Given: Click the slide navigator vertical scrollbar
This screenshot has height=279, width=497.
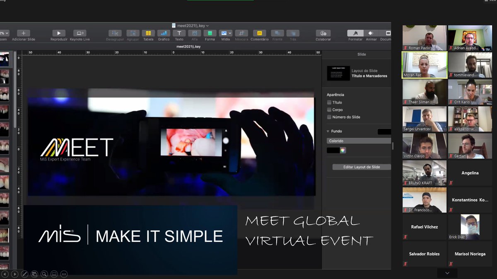Looking at the screenshot, I should point(15,89).
